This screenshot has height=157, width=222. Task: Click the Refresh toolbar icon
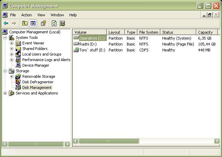click(x=54, y=23)
